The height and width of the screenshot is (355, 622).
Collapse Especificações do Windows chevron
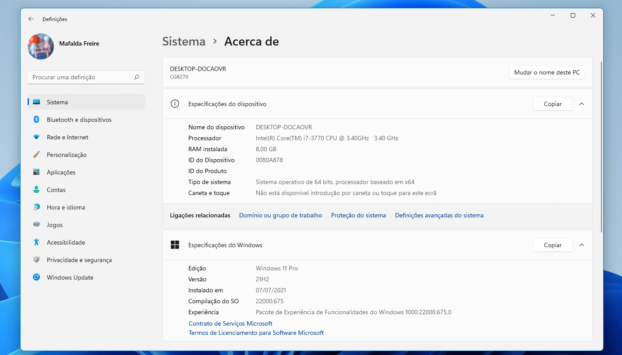(x=582, y=245)
